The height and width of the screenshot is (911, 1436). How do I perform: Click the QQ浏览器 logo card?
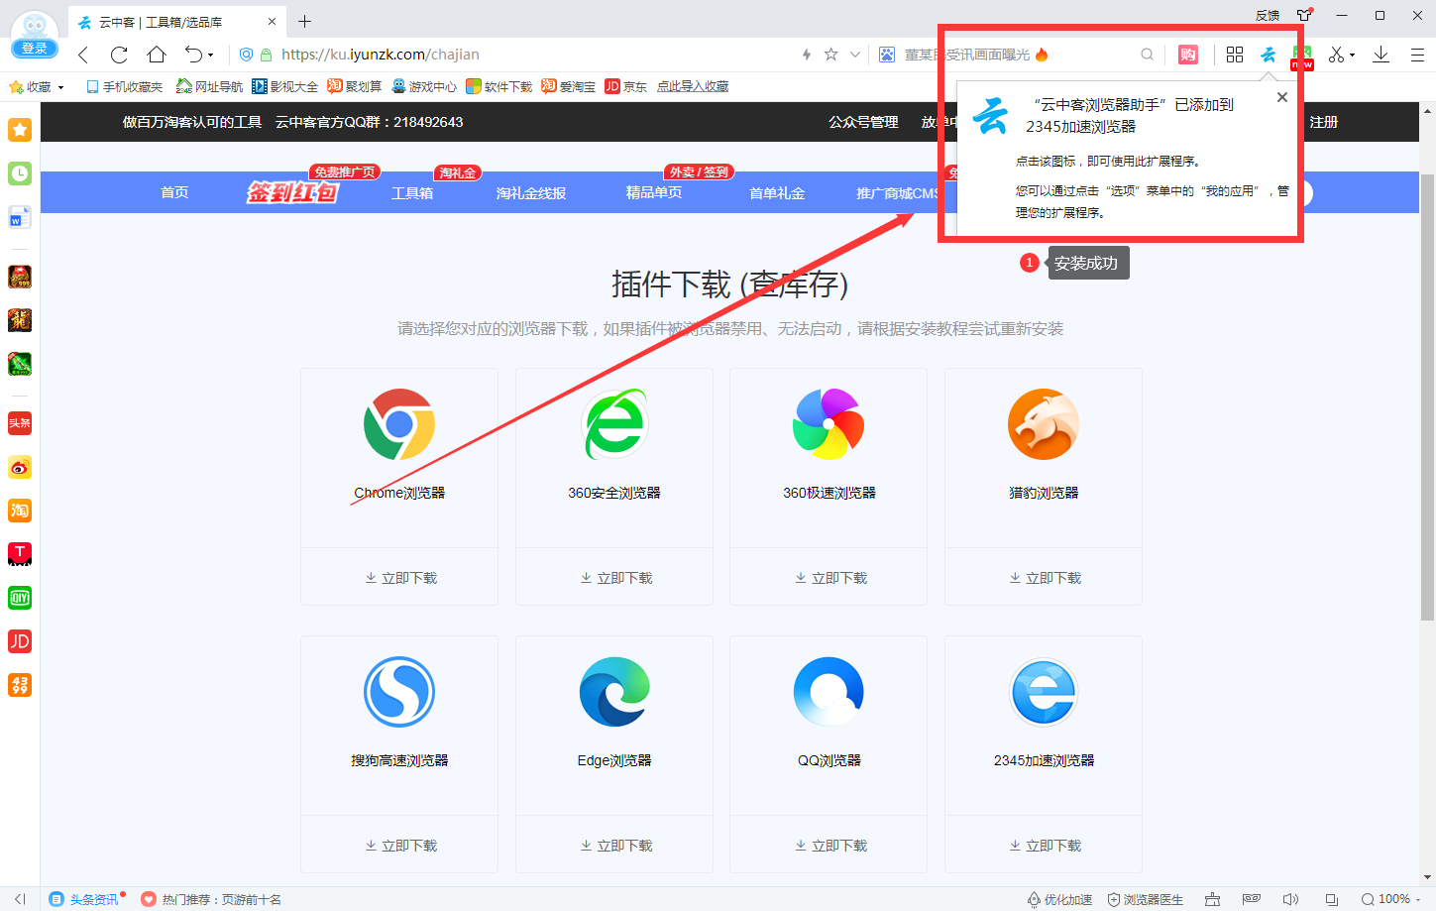(x=828, y=692)
